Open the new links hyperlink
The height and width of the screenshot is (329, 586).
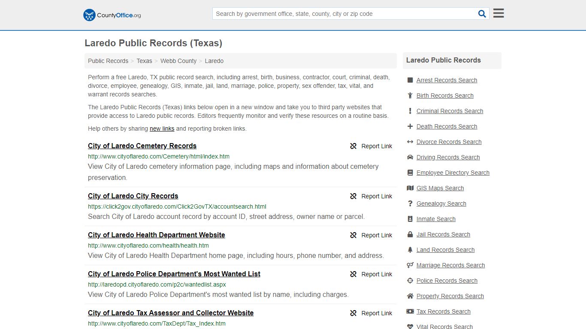[x=162, y=129]
